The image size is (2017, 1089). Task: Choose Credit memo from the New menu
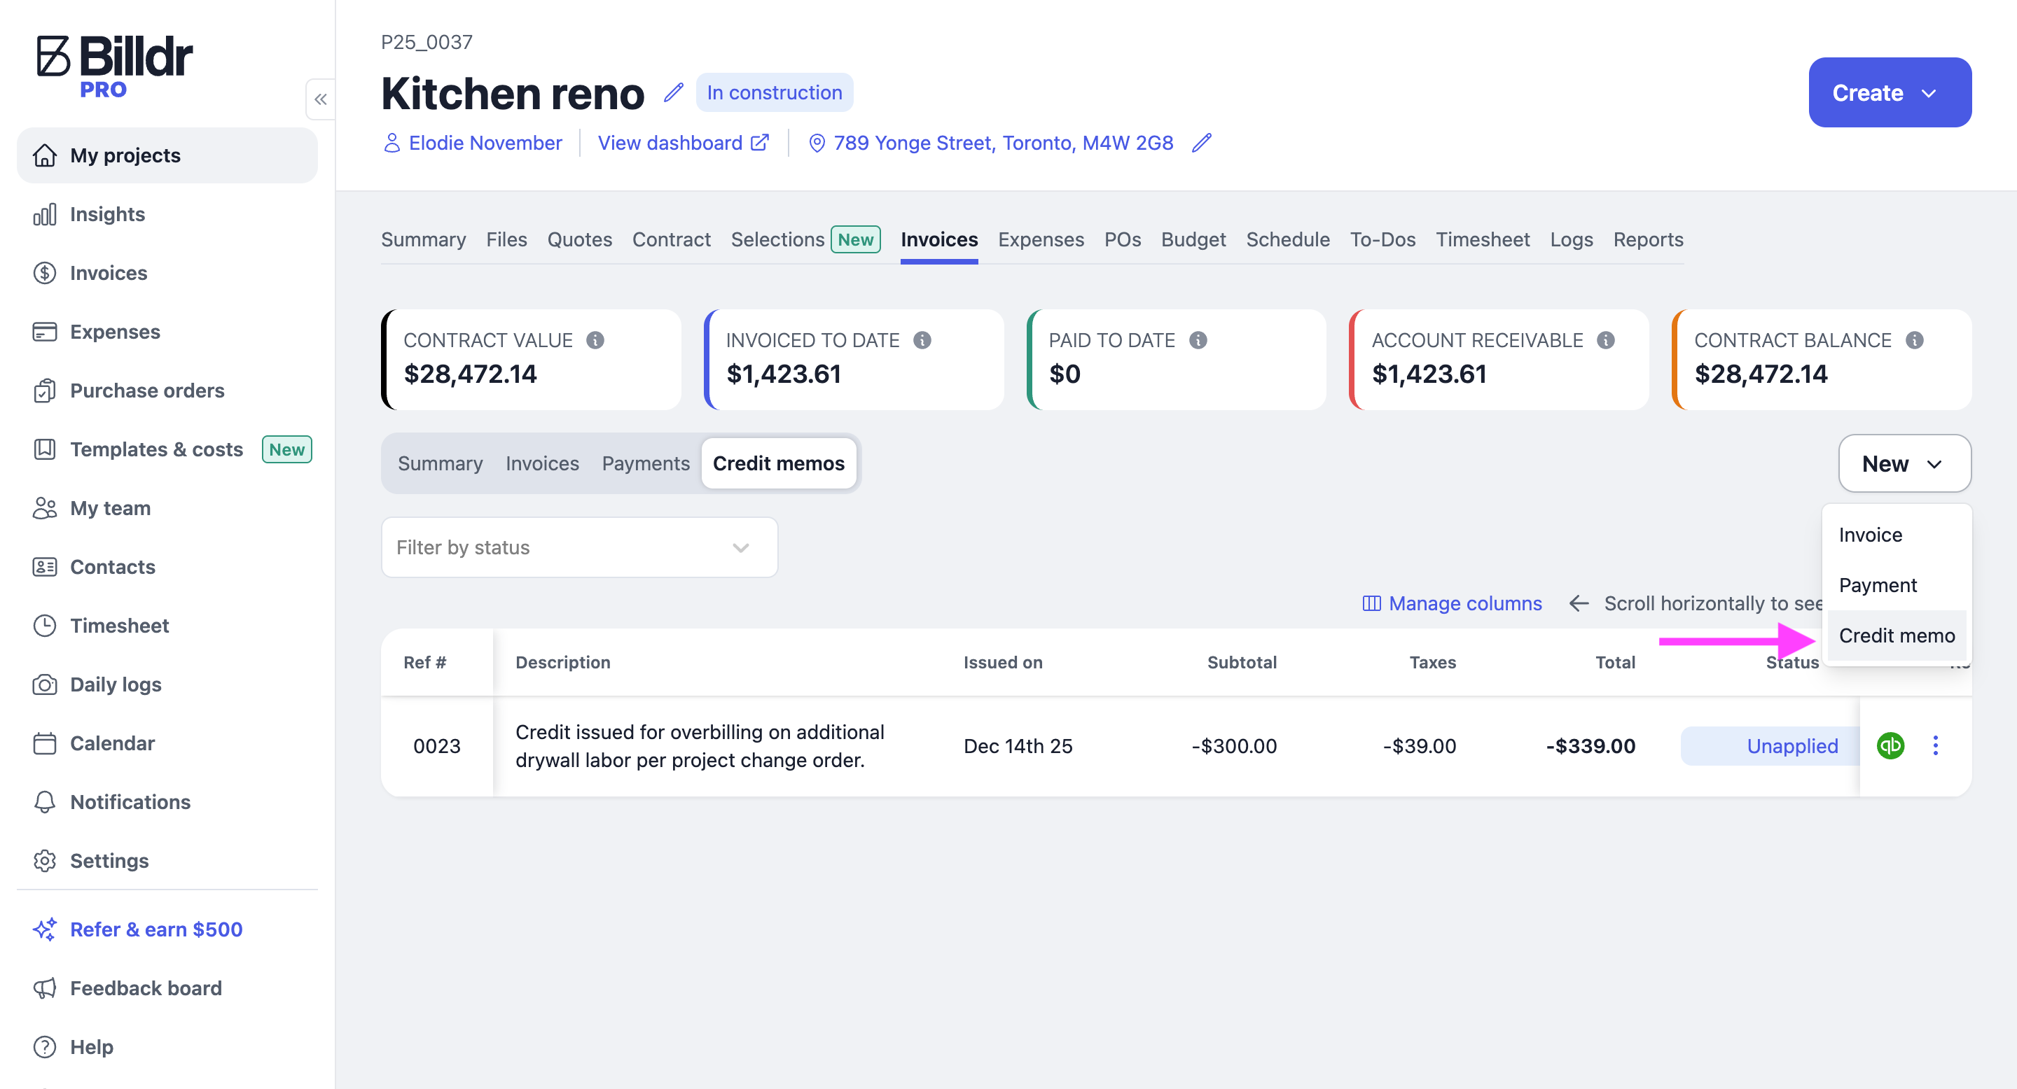(1897, 635)
